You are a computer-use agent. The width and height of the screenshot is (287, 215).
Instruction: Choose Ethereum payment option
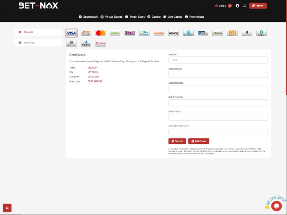247,33
